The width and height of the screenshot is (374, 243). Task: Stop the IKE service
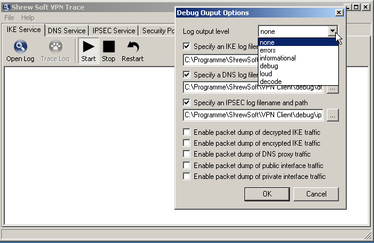tap(108, 51)
